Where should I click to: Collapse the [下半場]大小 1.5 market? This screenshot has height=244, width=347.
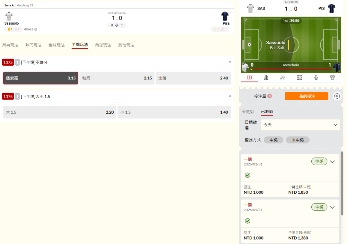(230, 96)
